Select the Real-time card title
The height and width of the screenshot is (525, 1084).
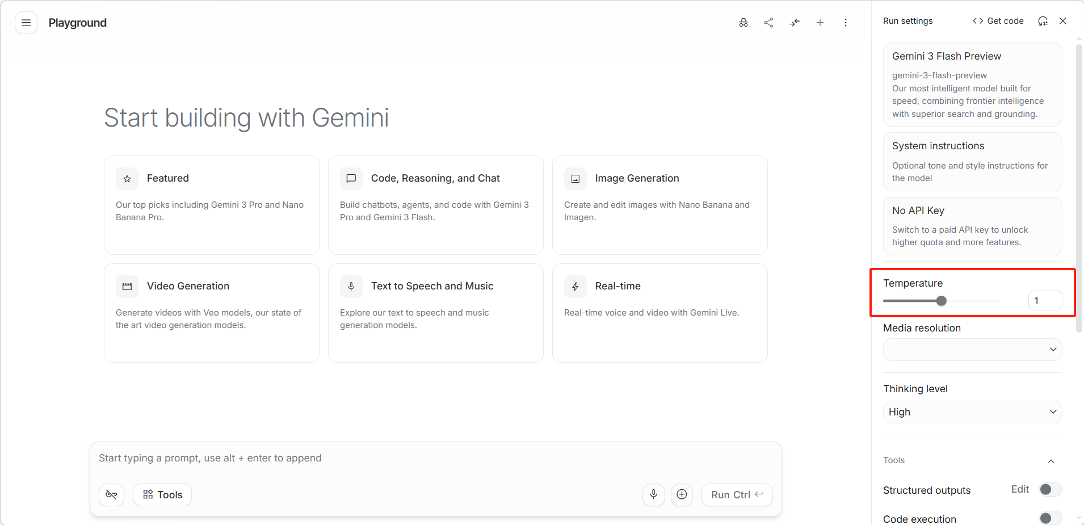(617, 286)
